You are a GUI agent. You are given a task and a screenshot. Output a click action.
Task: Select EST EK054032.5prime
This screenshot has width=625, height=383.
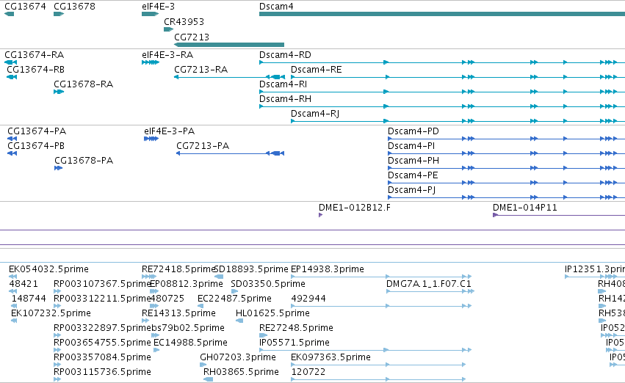[12, 277]
